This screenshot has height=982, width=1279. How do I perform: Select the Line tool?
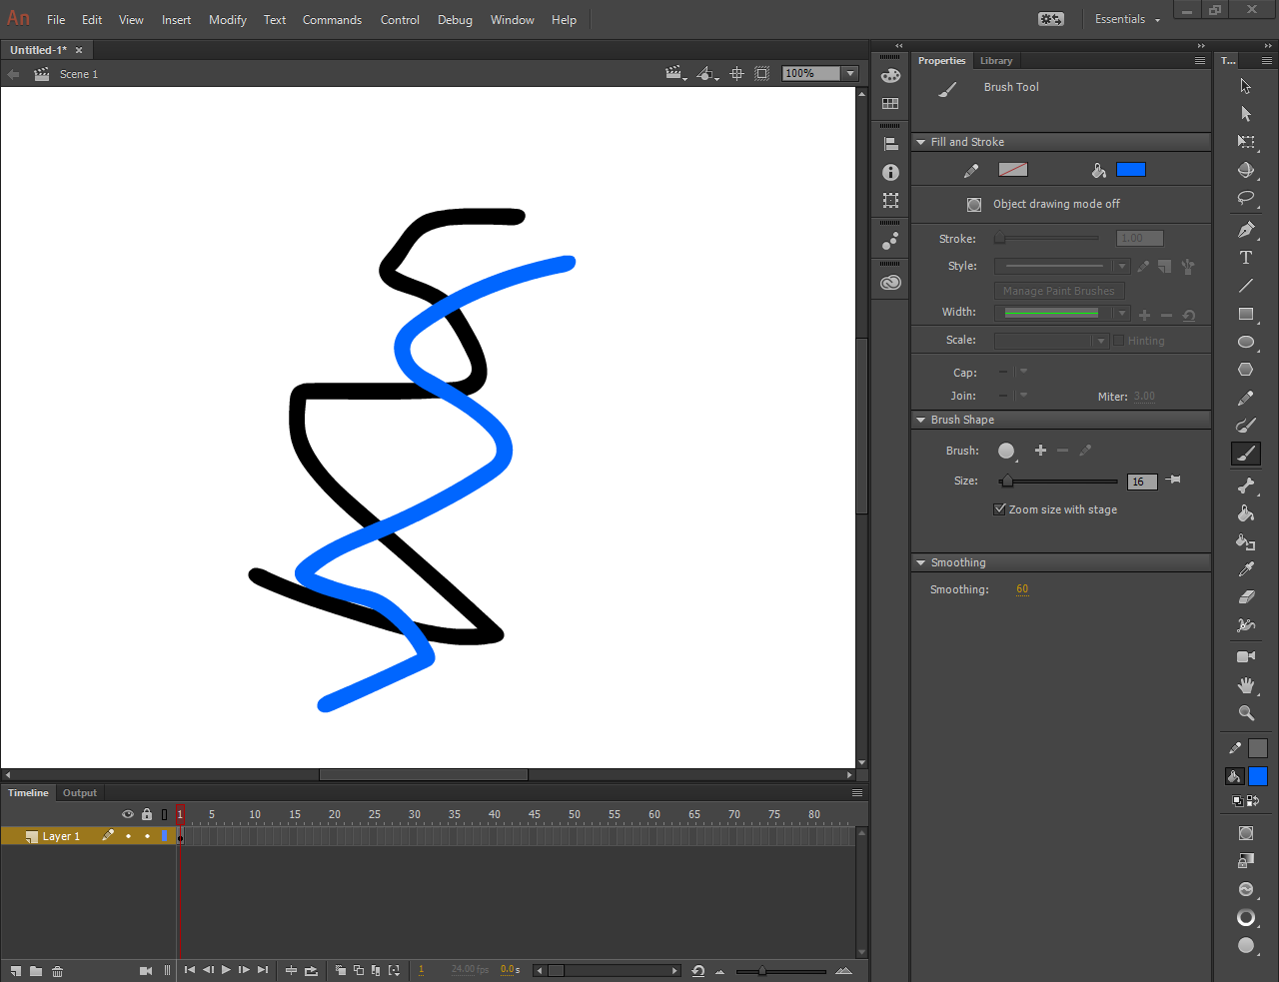coord(1246,286)
